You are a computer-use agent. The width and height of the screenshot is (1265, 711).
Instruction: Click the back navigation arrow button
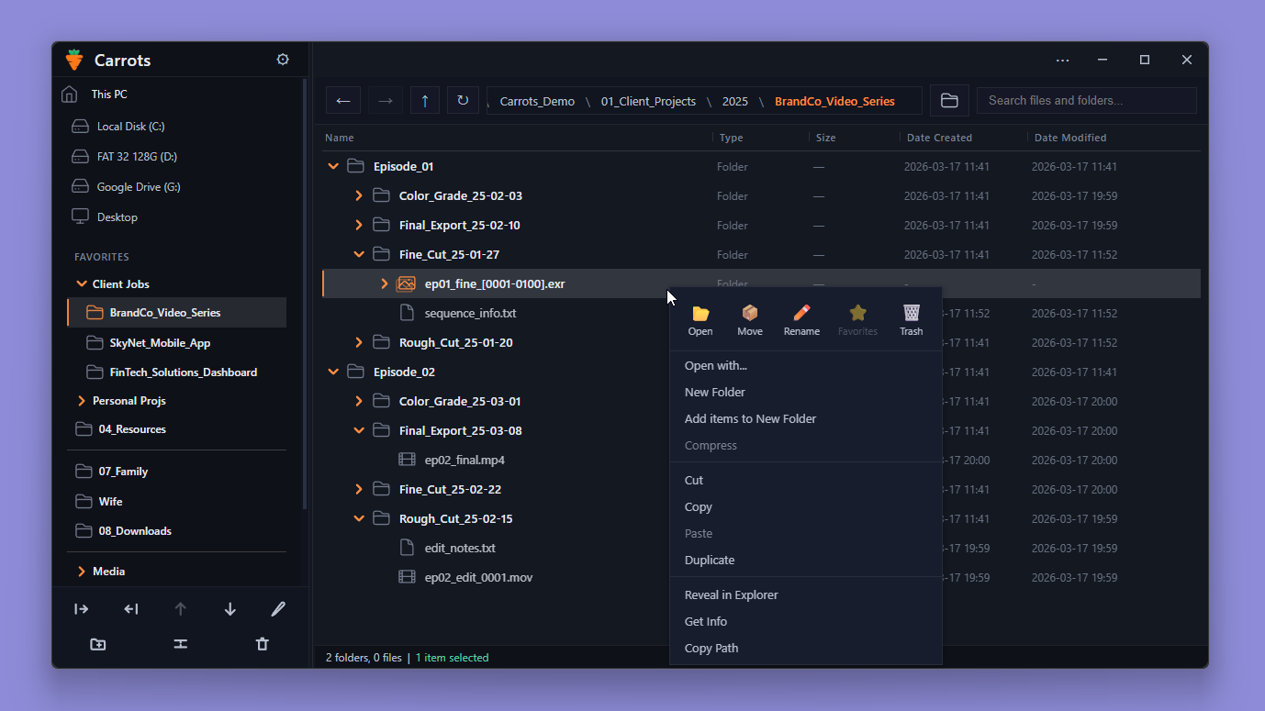tap(343, 101)
